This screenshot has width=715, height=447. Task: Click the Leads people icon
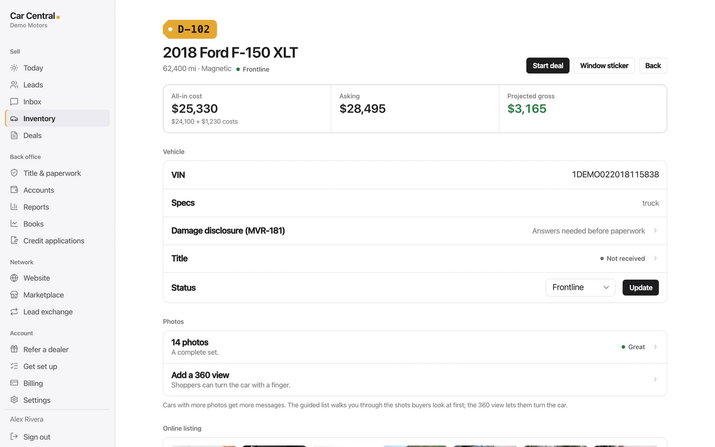point(14,85)
